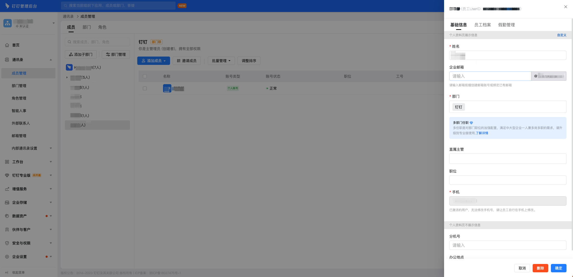Click the NEW badge next to search
This screenshot has width=573, height=277.
[x=182, y=6]
